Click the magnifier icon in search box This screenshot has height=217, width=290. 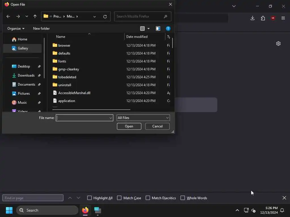[165, 16]
